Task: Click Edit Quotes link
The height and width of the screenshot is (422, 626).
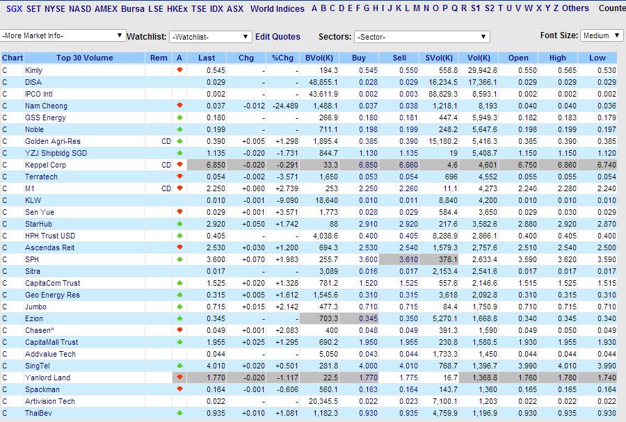Action: tap(278, 37)
